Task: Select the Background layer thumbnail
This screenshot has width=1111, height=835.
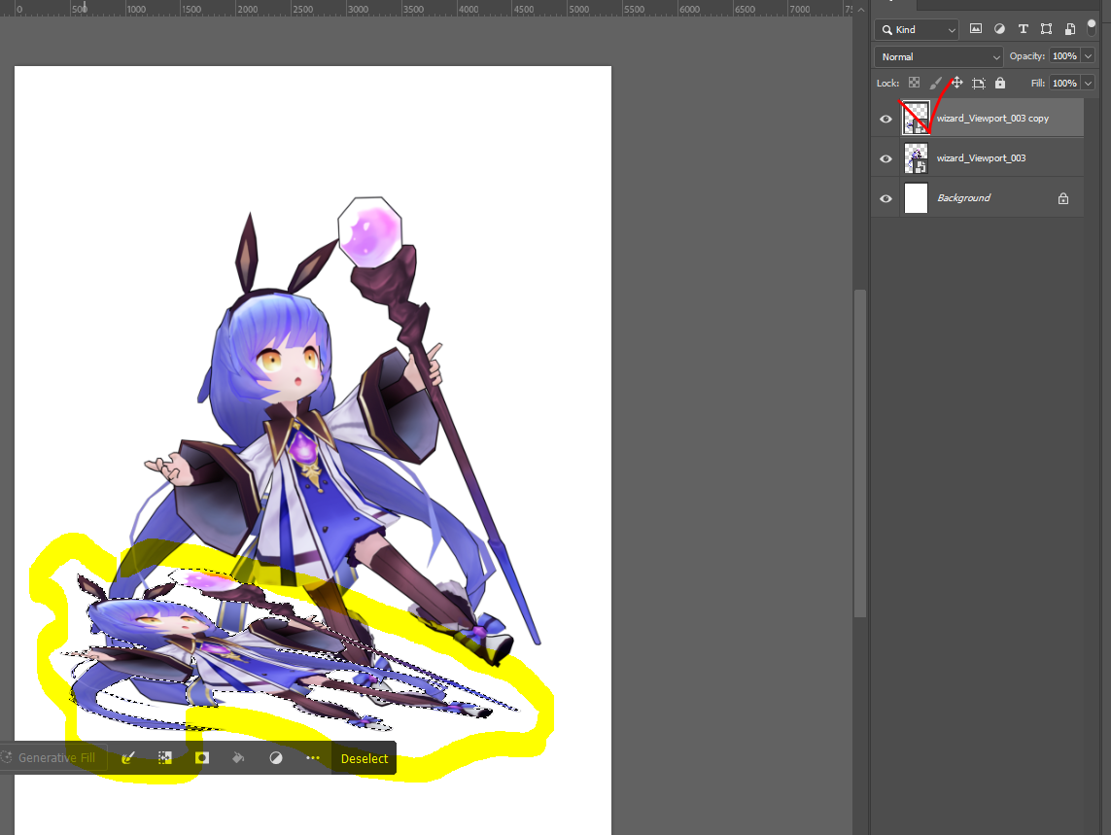Action: pyautogui.click(x=917, y=197)
